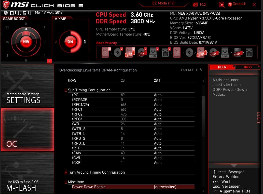Select the legacy USB CD/DVD boot device
263x194 pixels.
pos(214,52)
